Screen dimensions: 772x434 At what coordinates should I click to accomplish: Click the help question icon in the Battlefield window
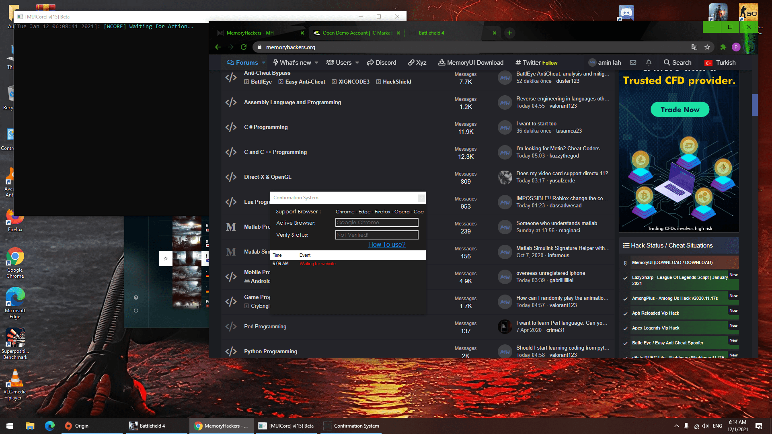[x=136, y=297]
